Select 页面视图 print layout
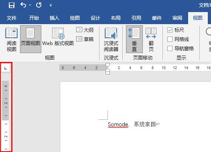 (x=30, y=39)
